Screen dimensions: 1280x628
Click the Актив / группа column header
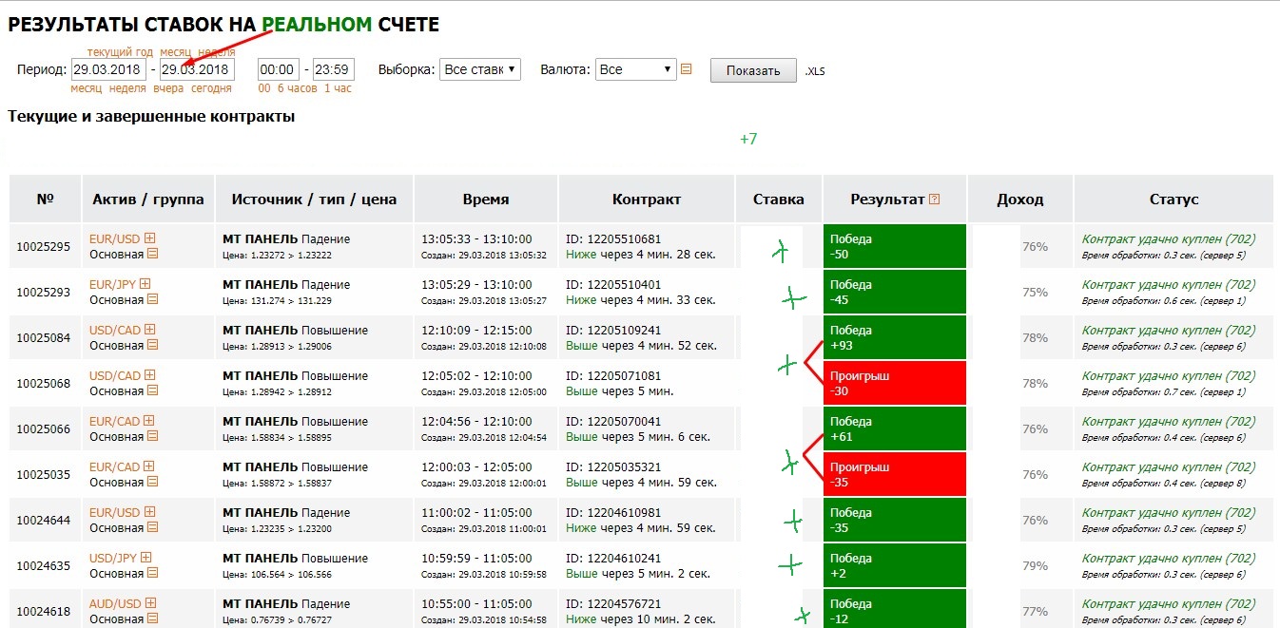click(148, 200)
